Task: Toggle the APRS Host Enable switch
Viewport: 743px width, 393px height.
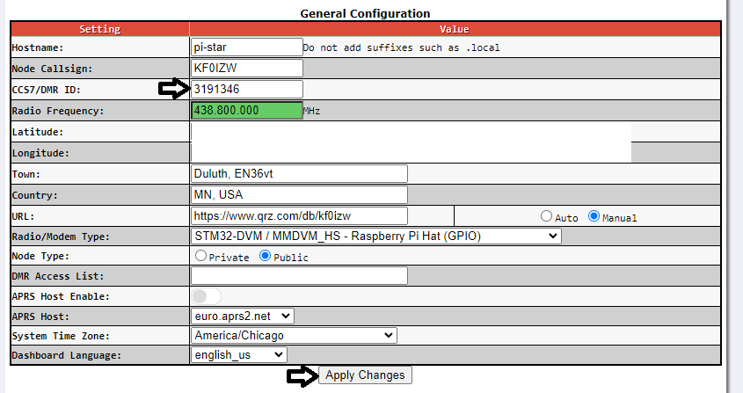Action: [206, 296]
